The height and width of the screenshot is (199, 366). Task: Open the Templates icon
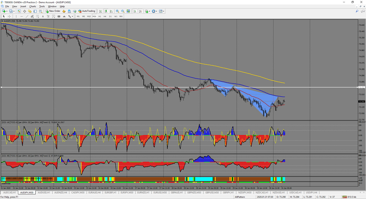pyautogui.click(x=161, y=11)
